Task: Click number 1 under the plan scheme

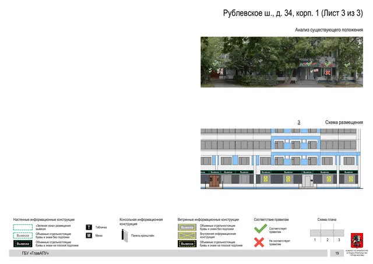Action: [315, 240]
